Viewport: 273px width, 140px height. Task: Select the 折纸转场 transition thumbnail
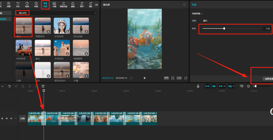tap(62, 26)
